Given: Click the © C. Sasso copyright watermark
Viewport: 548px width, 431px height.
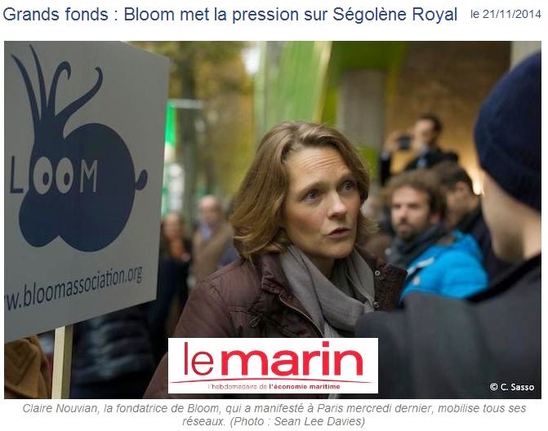Looking at the screenshot, I should click(x=511, y=387).
